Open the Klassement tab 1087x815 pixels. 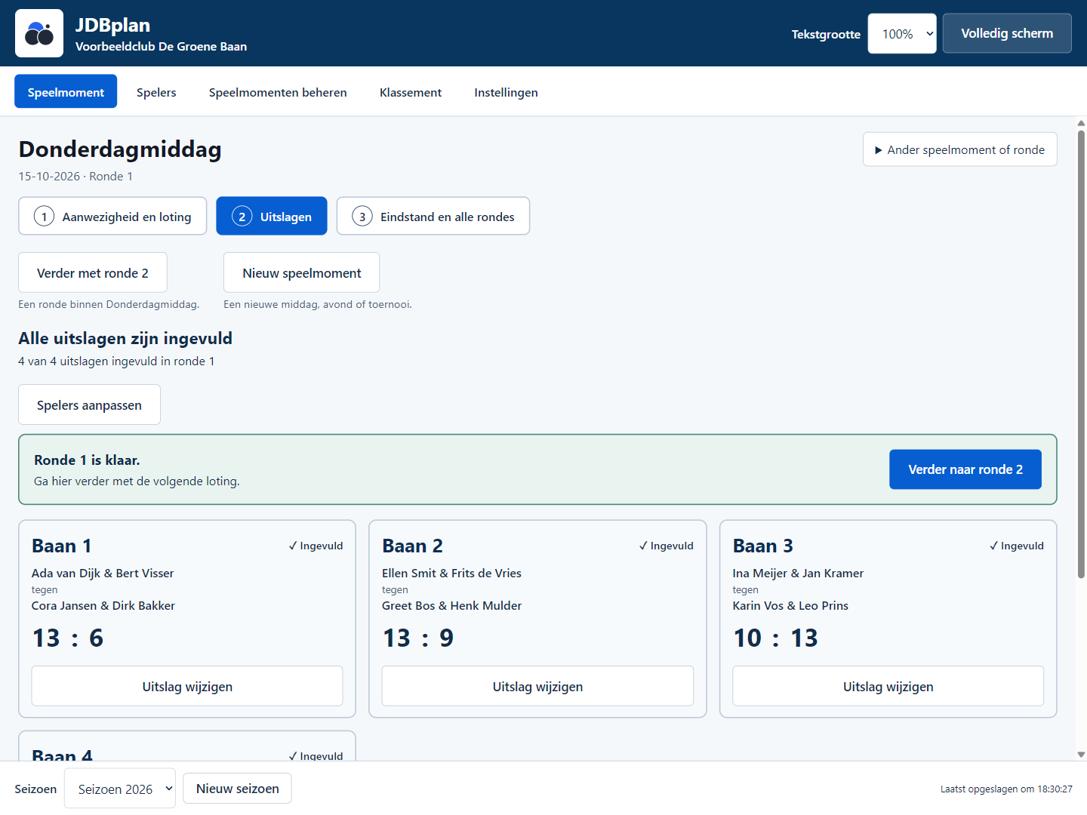coord(411,92)
